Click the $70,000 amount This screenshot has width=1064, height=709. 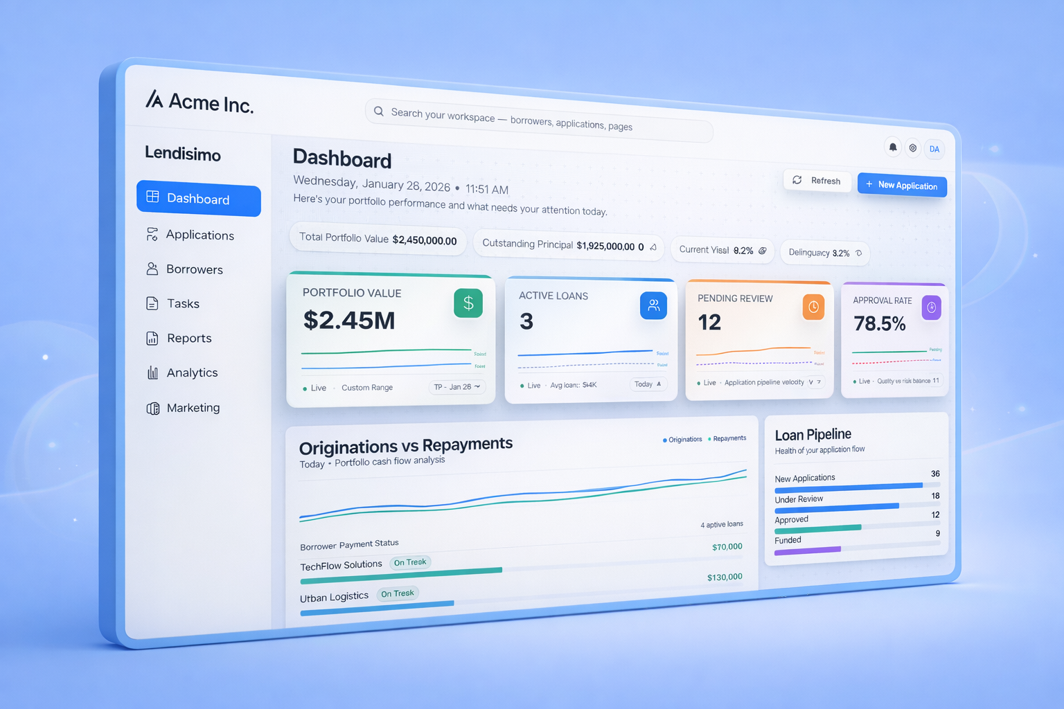[727, 547]
